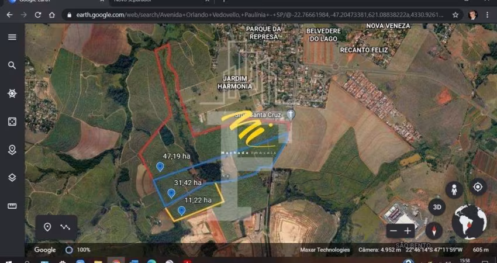Open the Google Earth hamburger menu

tap(12, 37)
